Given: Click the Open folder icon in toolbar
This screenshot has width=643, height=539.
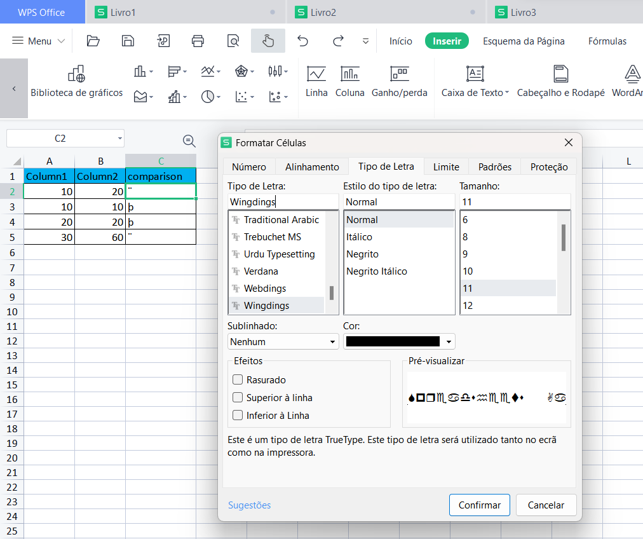Looking at the screenshot, I should (93, 41).
